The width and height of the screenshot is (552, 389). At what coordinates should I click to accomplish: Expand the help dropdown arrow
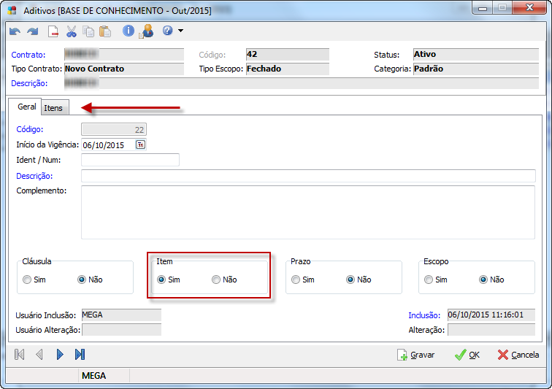pos(180,31)
